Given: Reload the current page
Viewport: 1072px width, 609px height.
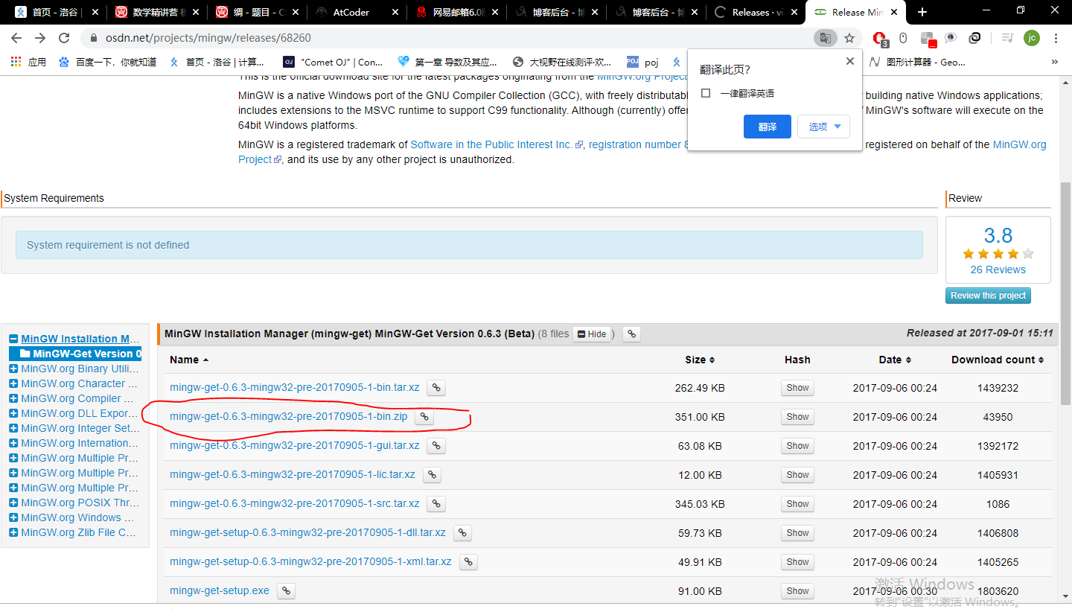Looking at the screenshot, I should pyautogui.click(x=64, y=38).
